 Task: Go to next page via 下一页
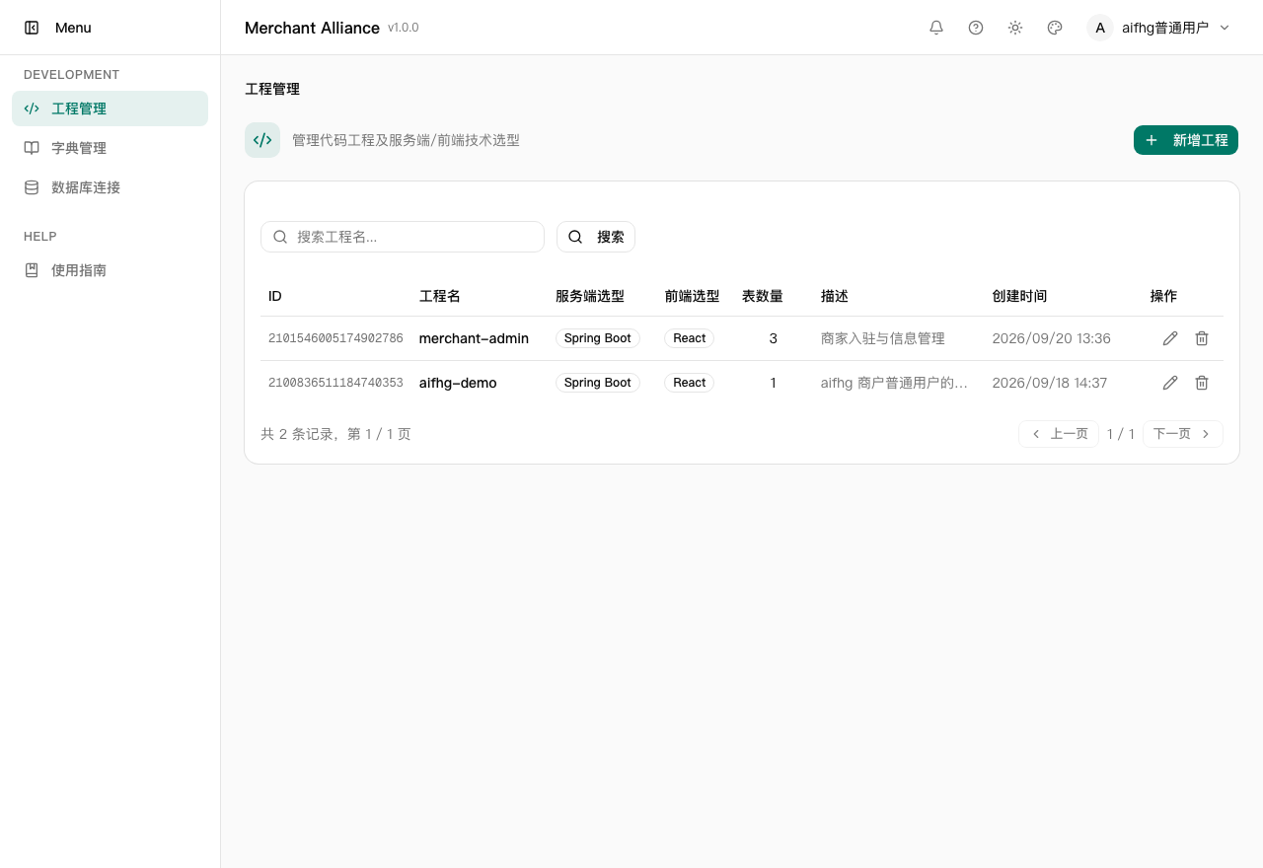(1183, 434)
